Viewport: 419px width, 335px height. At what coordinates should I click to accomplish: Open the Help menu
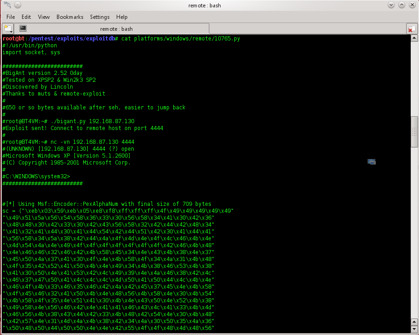[x=122, y=17]
